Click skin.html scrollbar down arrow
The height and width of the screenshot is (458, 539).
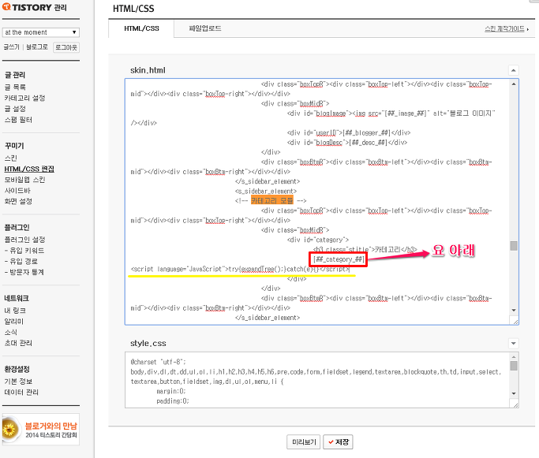[514, 310]
